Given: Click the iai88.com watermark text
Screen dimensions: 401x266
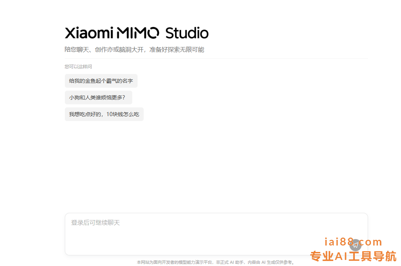Looking at the screenshot, I should (353, 242).
